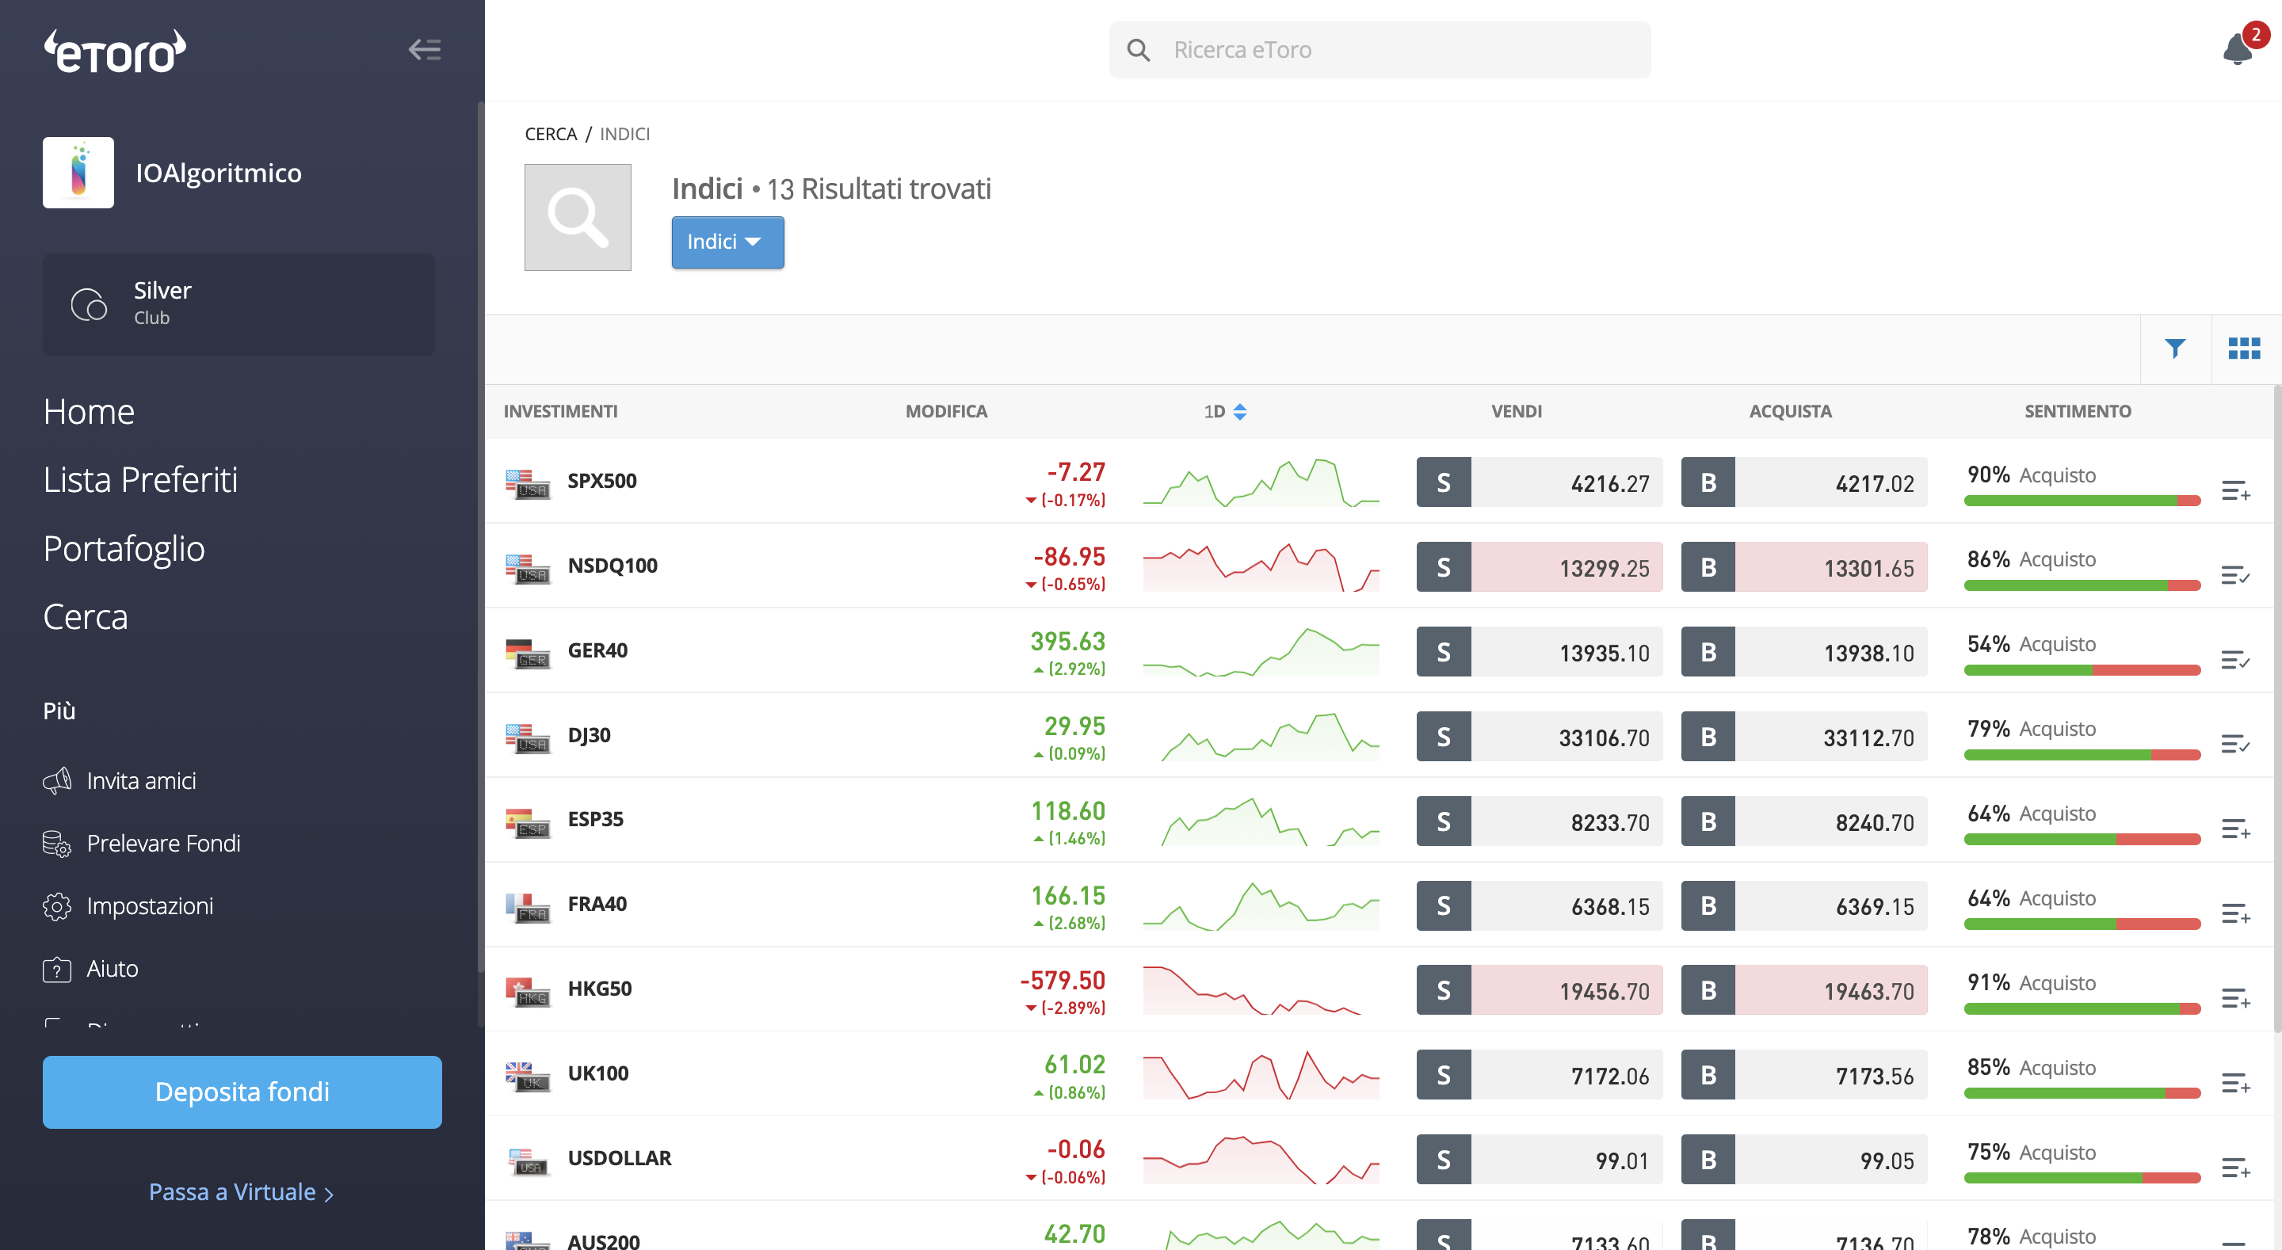Click Deposita fondi button
Viewport: 2282px width, 1250px height.
(242, 1092)
